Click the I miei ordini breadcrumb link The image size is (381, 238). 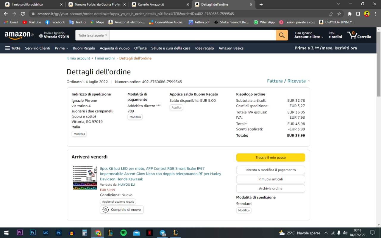(104, 58)
